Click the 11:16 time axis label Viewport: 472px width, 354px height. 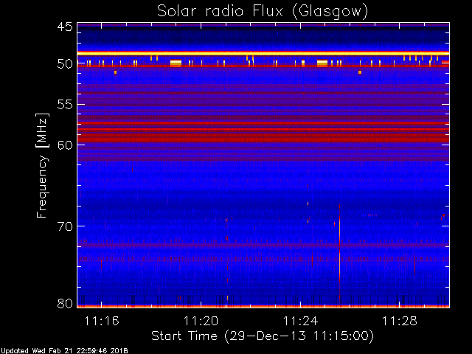(x=102, y=322)
